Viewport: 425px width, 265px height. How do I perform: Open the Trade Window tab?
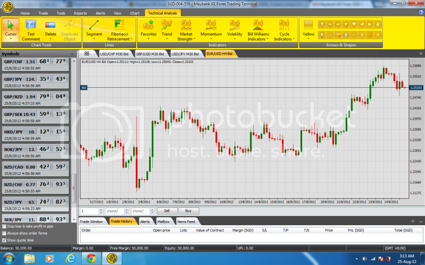(91, 222)
